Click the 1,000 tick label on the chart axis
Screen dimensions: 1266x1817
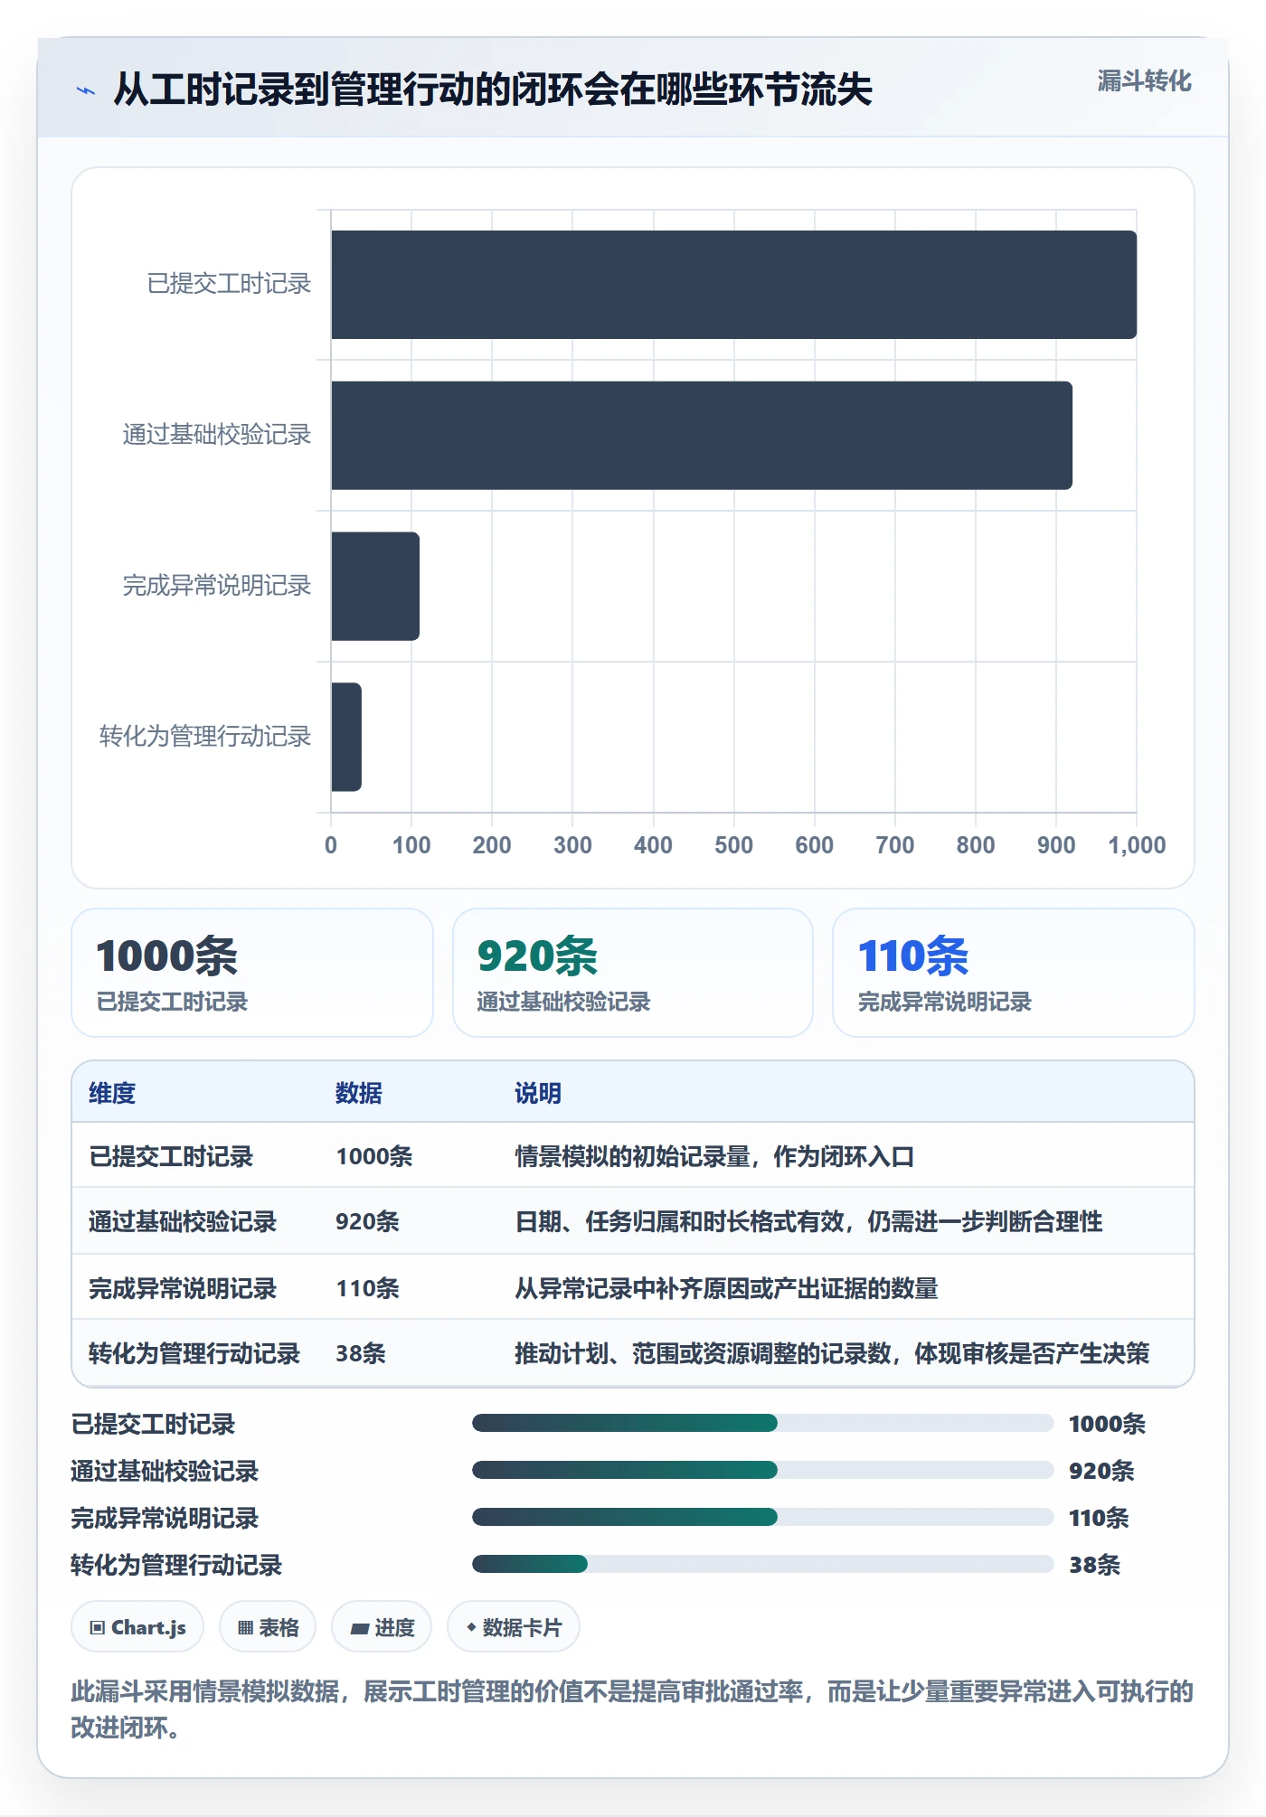pyautogui.click(x=1137, y=845)
